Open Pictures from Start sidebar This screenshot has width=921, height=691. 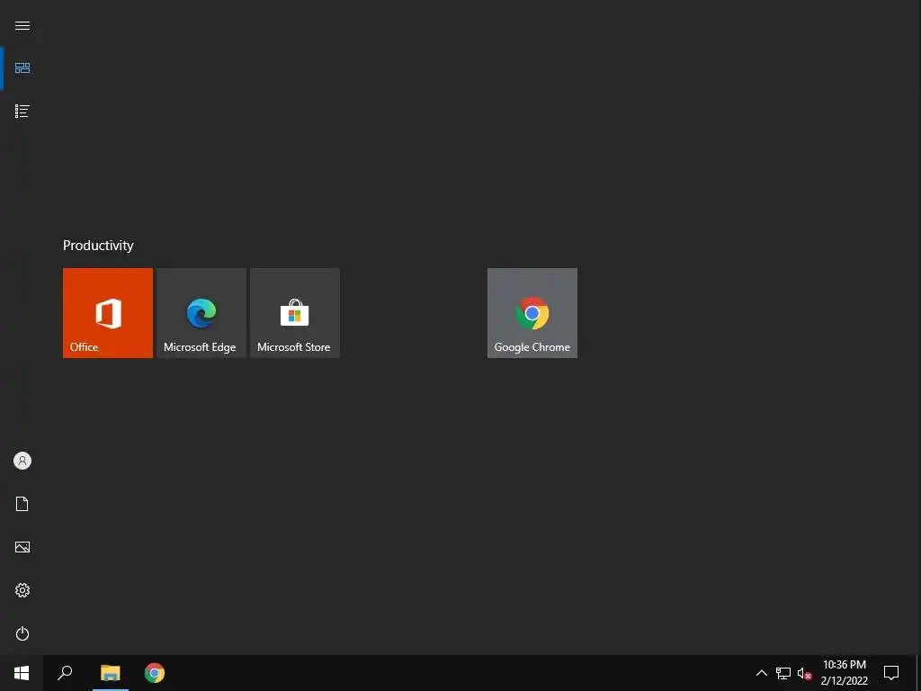click(x=22, y=547)
